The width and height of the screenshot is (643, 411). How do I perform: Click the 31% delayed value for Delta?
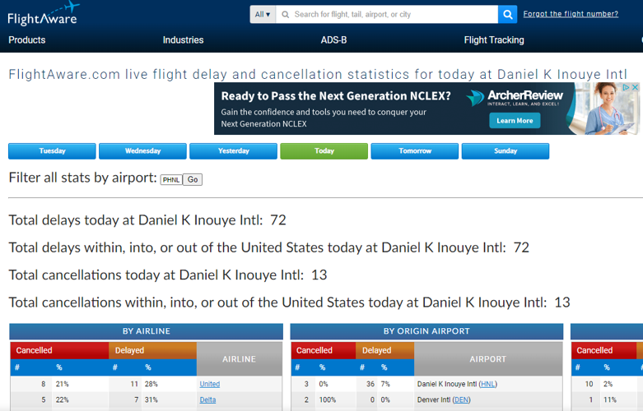pos(151,400)
